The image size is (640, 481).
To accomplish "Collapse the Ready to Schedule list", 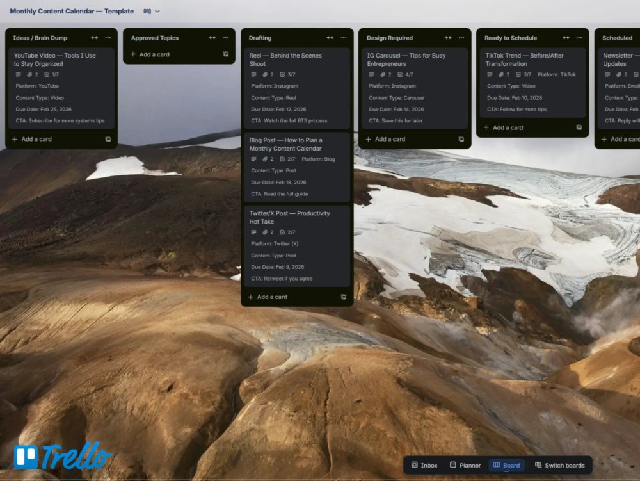I will point(566,38).
